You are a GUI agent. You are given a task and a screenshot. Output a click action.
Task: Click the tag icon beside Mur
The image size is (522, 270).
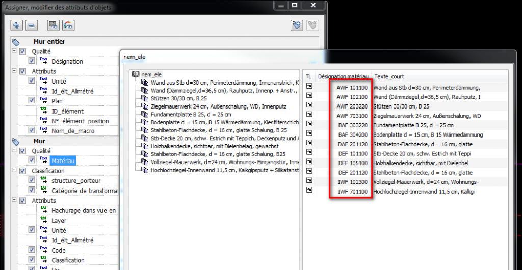click(16, 141)
